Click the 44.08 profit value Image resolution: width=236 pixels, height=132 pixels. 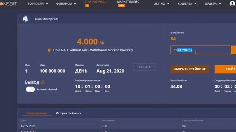point(176,87)
